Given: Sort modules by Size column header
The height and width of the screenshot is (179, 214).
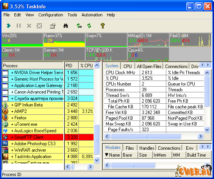Looking at the screenshot, I should point(145,155).
